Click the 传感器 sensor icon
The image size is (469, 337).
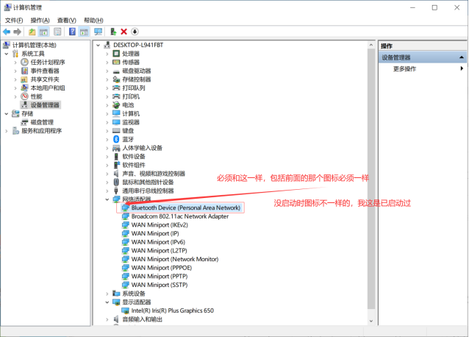click(116, 63)
